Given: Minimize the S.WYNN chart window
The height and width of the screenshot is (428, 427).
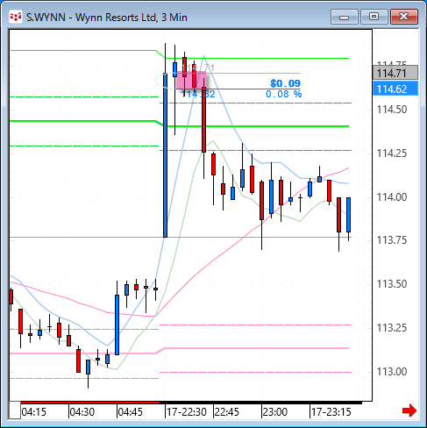Looking at the screenshot, I should tap(345, 17).
